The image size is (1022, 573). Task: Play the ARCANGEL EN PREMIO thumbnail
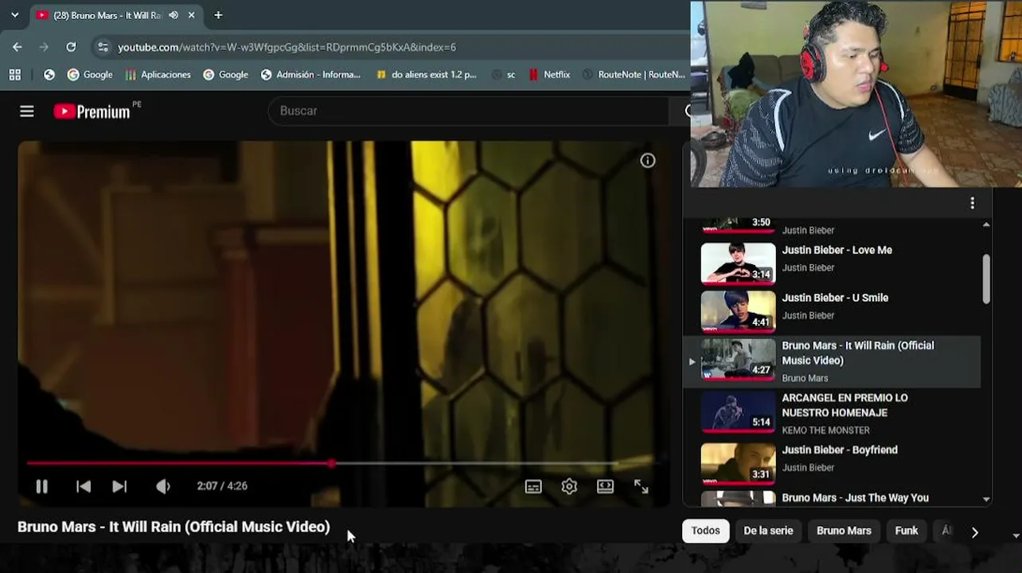click(738, 412)
